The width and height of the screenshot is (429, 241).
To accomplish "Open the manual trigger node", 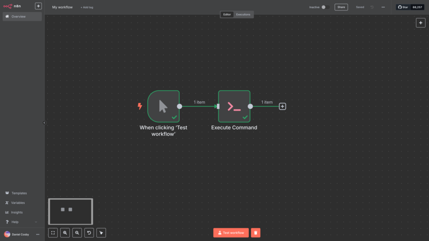I will click(x=163, y=106).
